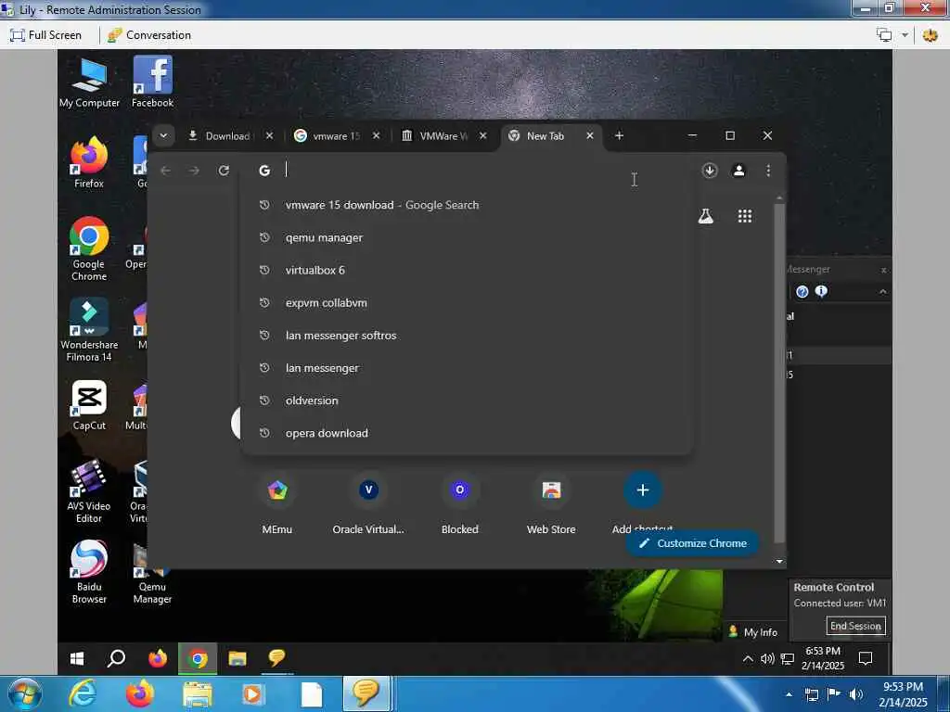The height and width of the screenshot is (712, 950).
Task: Click the Full Screen button
Action: 45,35
